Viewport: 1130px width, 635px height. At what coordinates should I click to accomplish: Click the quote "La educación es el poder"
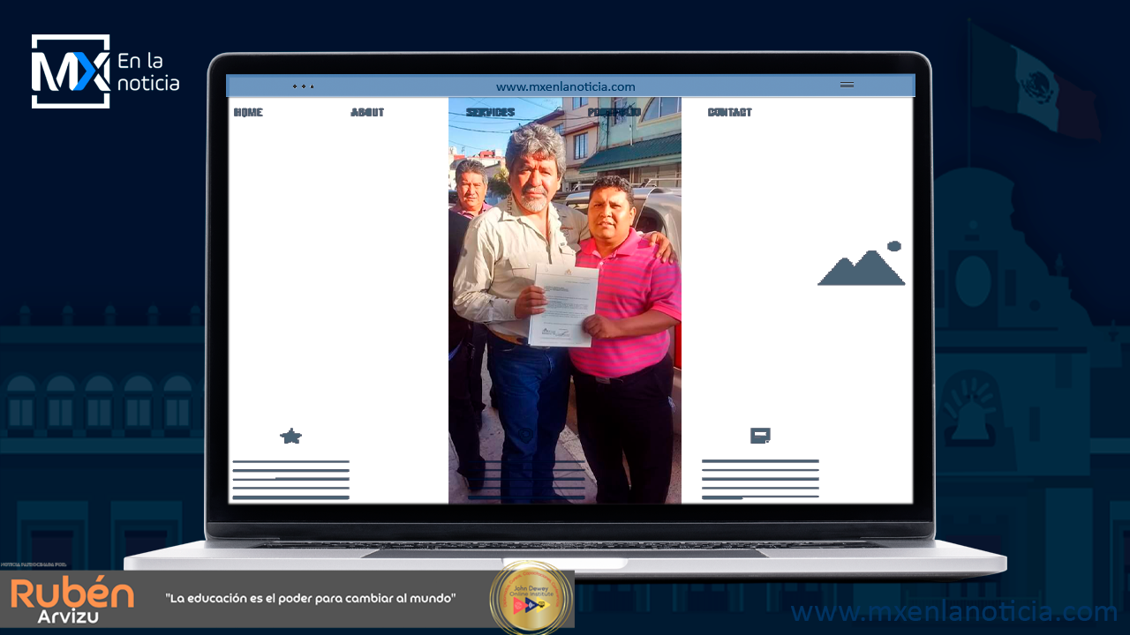pyautogui.click(x=311, y=599)
